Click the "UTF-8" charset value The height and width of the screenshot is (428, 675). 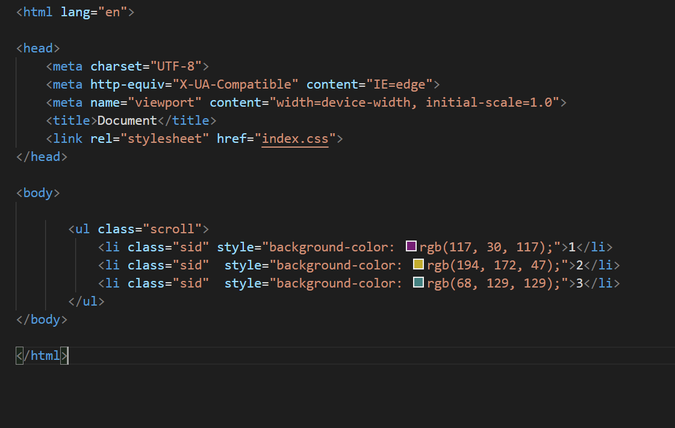tap(176, 66)
